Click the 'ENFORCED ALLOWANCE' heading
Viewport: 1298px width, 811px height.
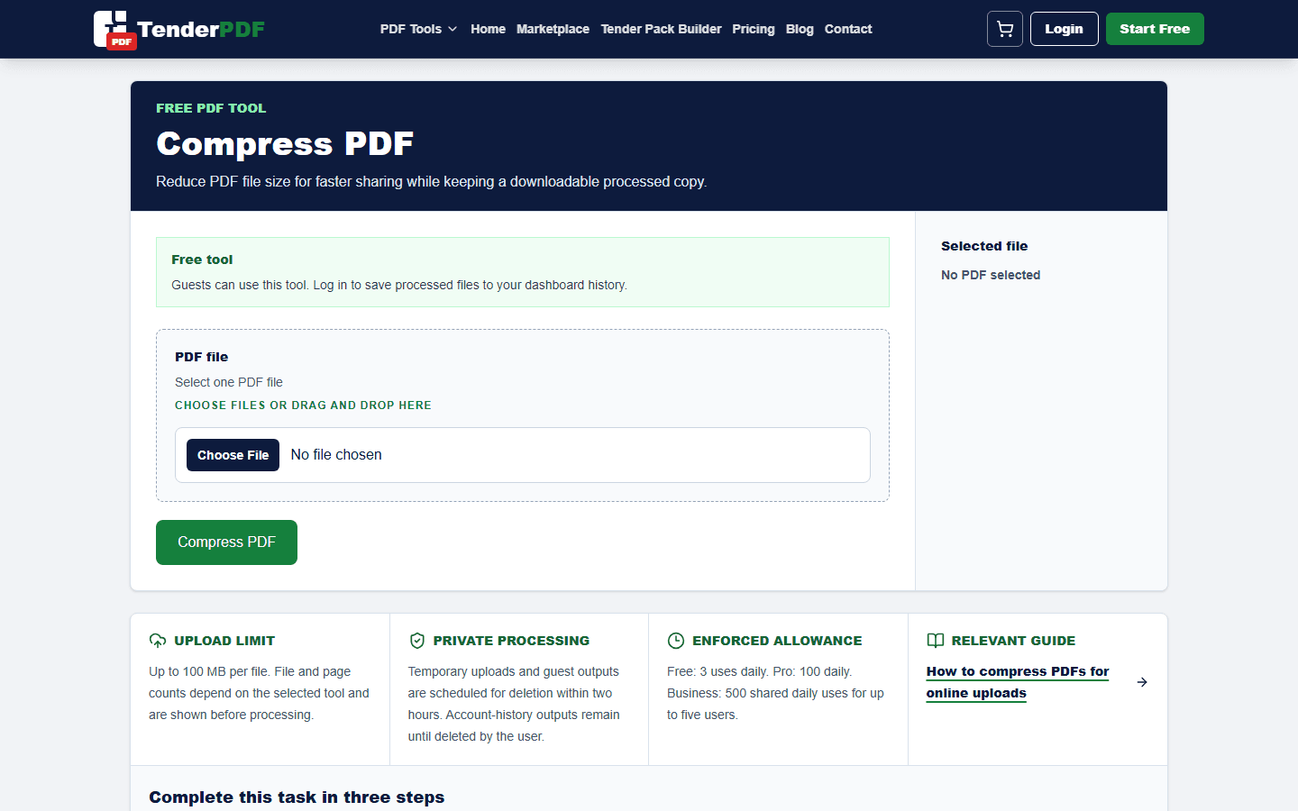click(777, 641)
